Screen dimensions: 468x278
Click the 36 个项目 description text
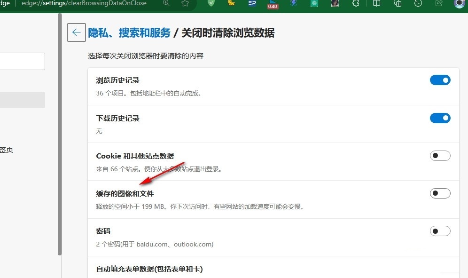point(149,93)
